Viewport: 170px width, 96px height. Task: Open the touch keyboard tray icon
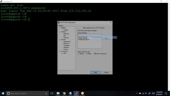(153, 93)
